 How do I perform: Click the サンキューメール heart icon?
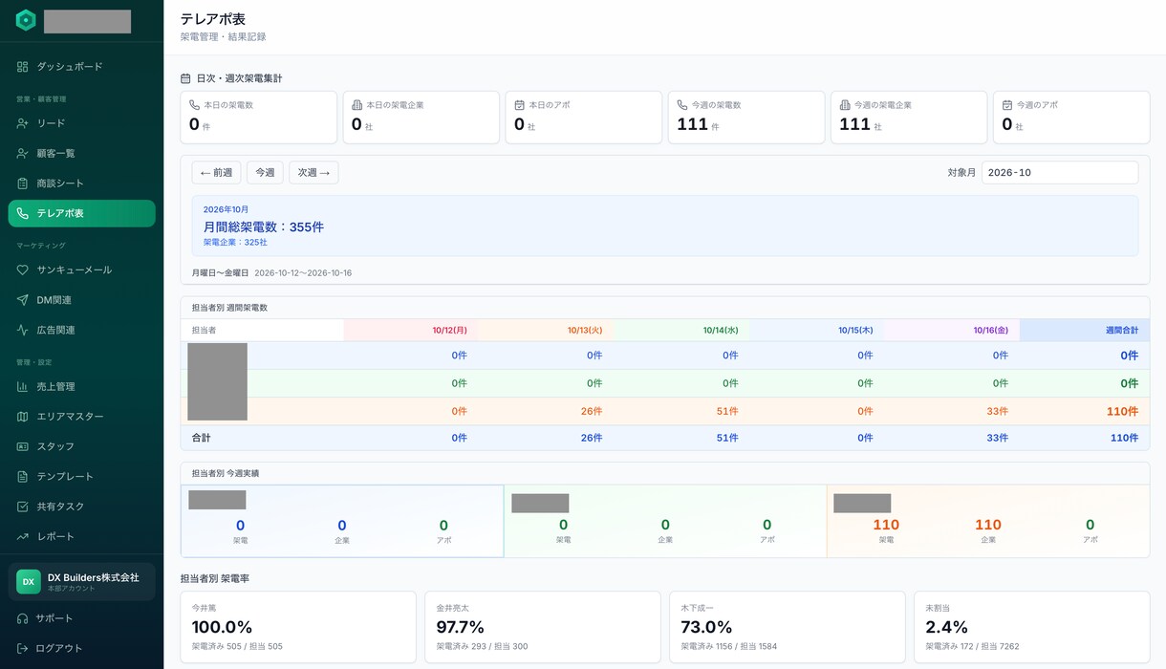[23, 270]
